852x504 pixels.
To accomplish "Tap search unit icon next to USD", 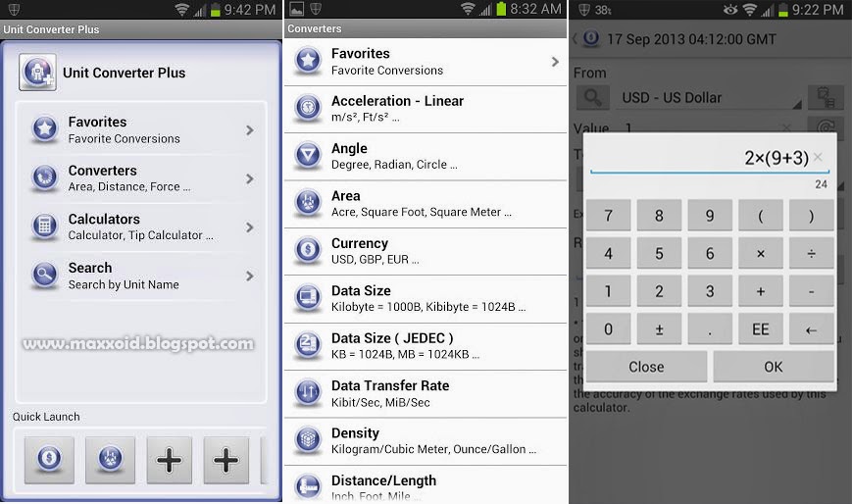I will pyautogui.click(x=593, y=98).
